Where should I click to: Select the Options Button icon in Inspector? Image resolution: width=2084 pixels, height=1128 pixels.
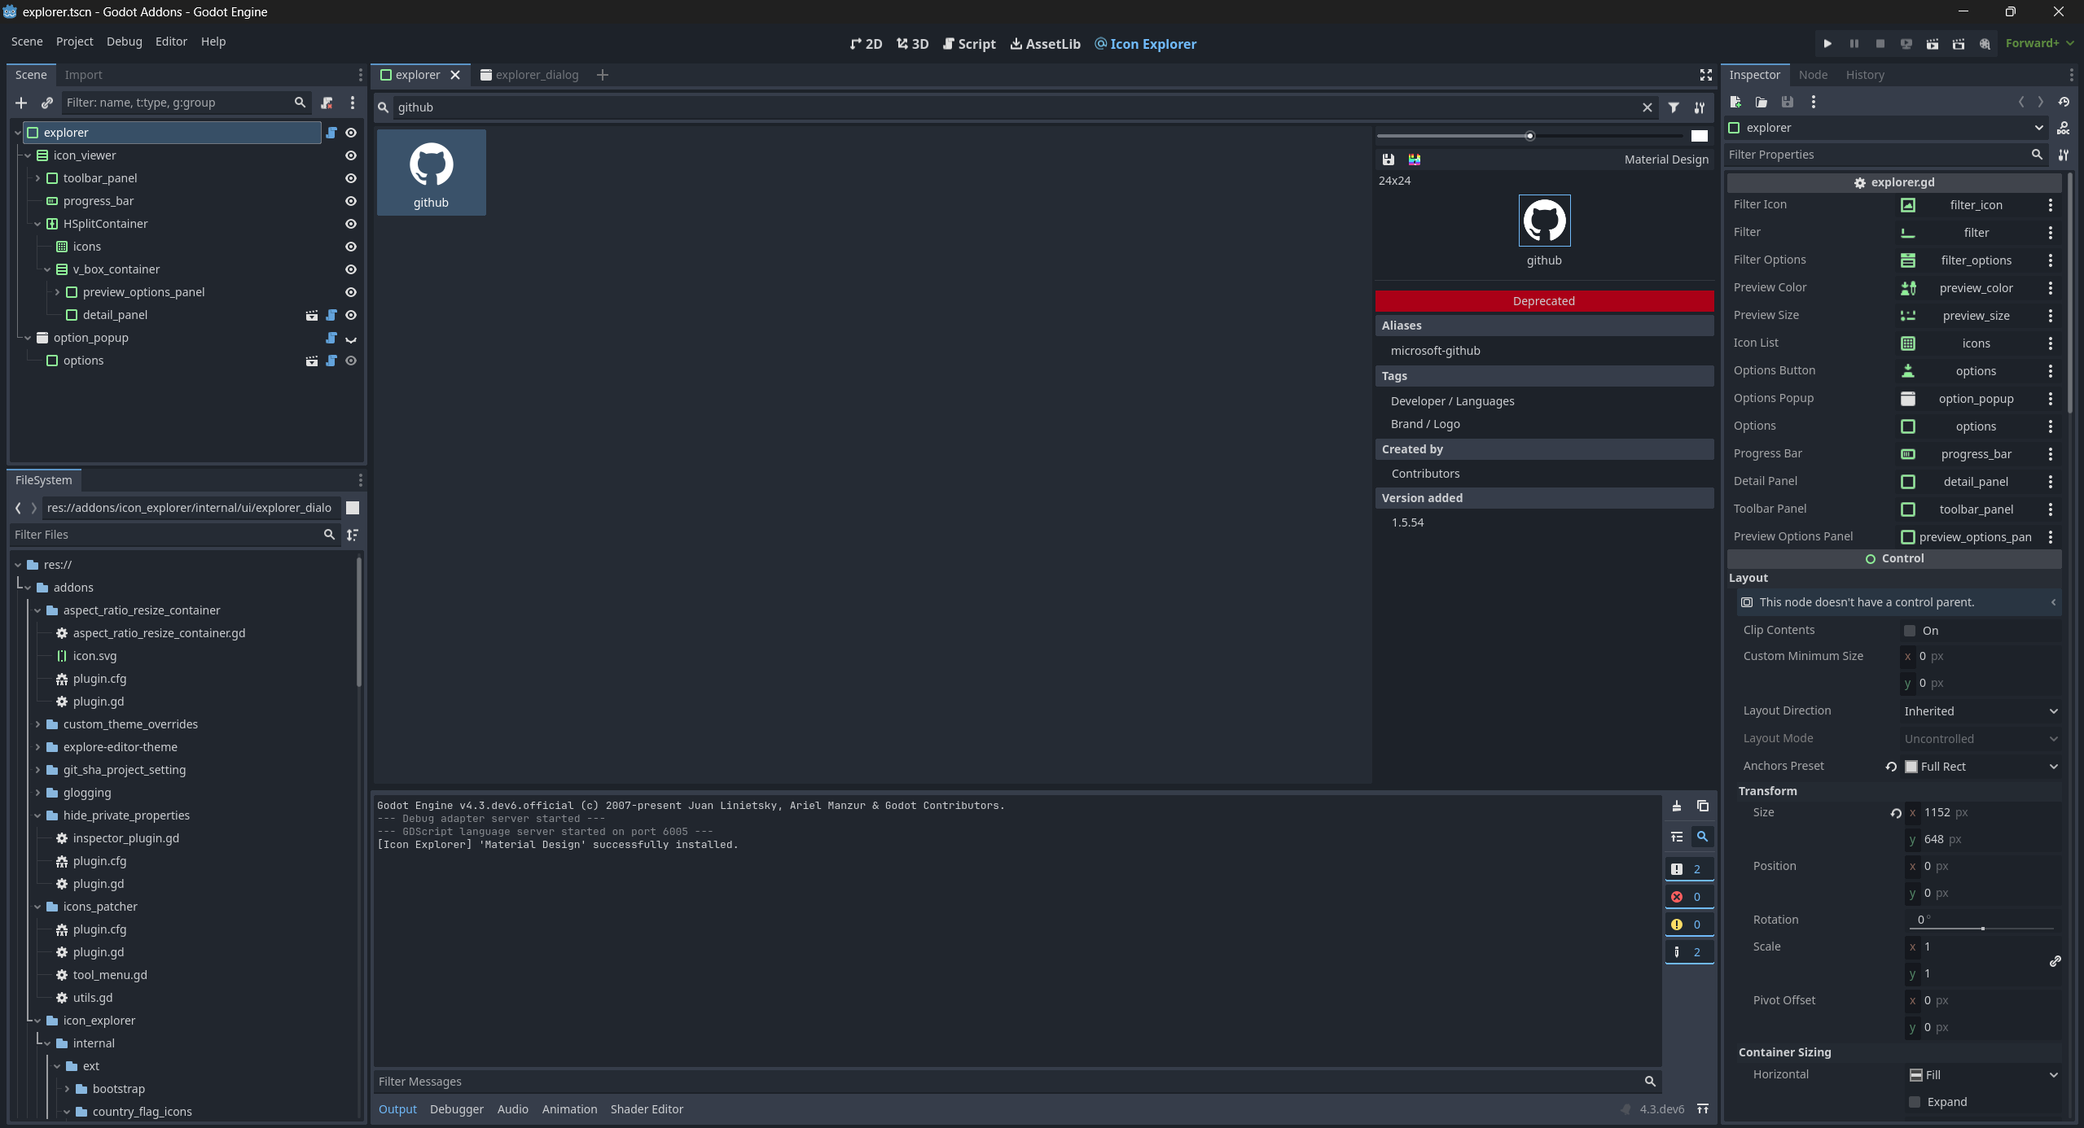(x=1906, y=369)
